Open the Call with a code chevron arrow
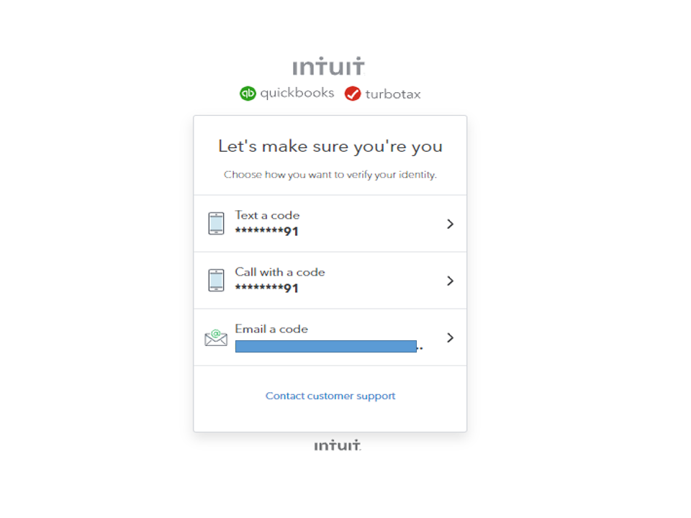The height and width of the screenshot is (518, 691). pos(450,281)
